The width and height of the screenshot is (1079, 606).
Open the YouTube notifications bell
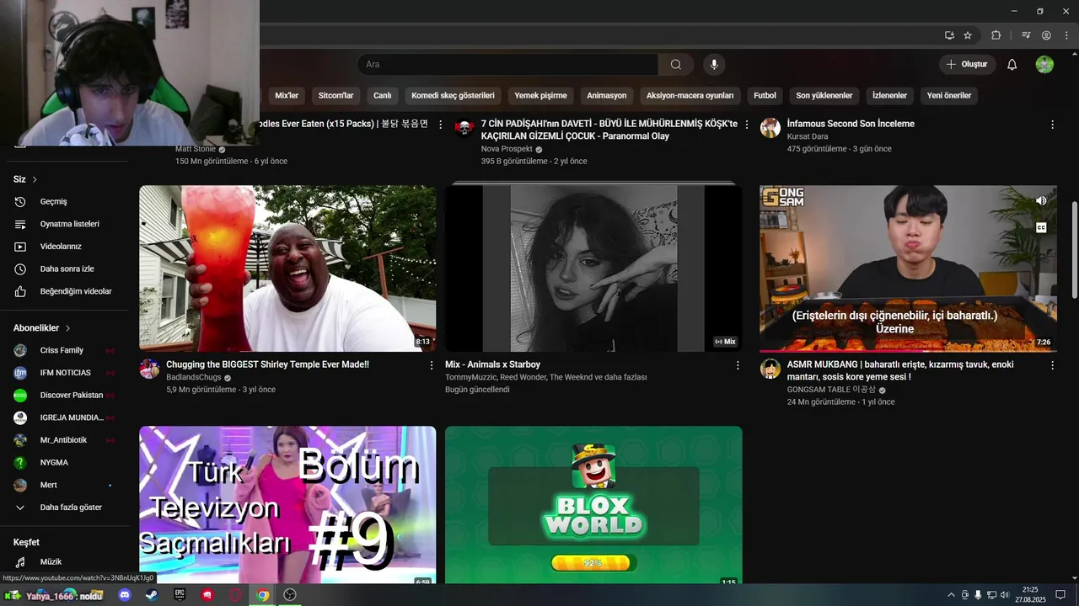click(x=1012, y=64)
